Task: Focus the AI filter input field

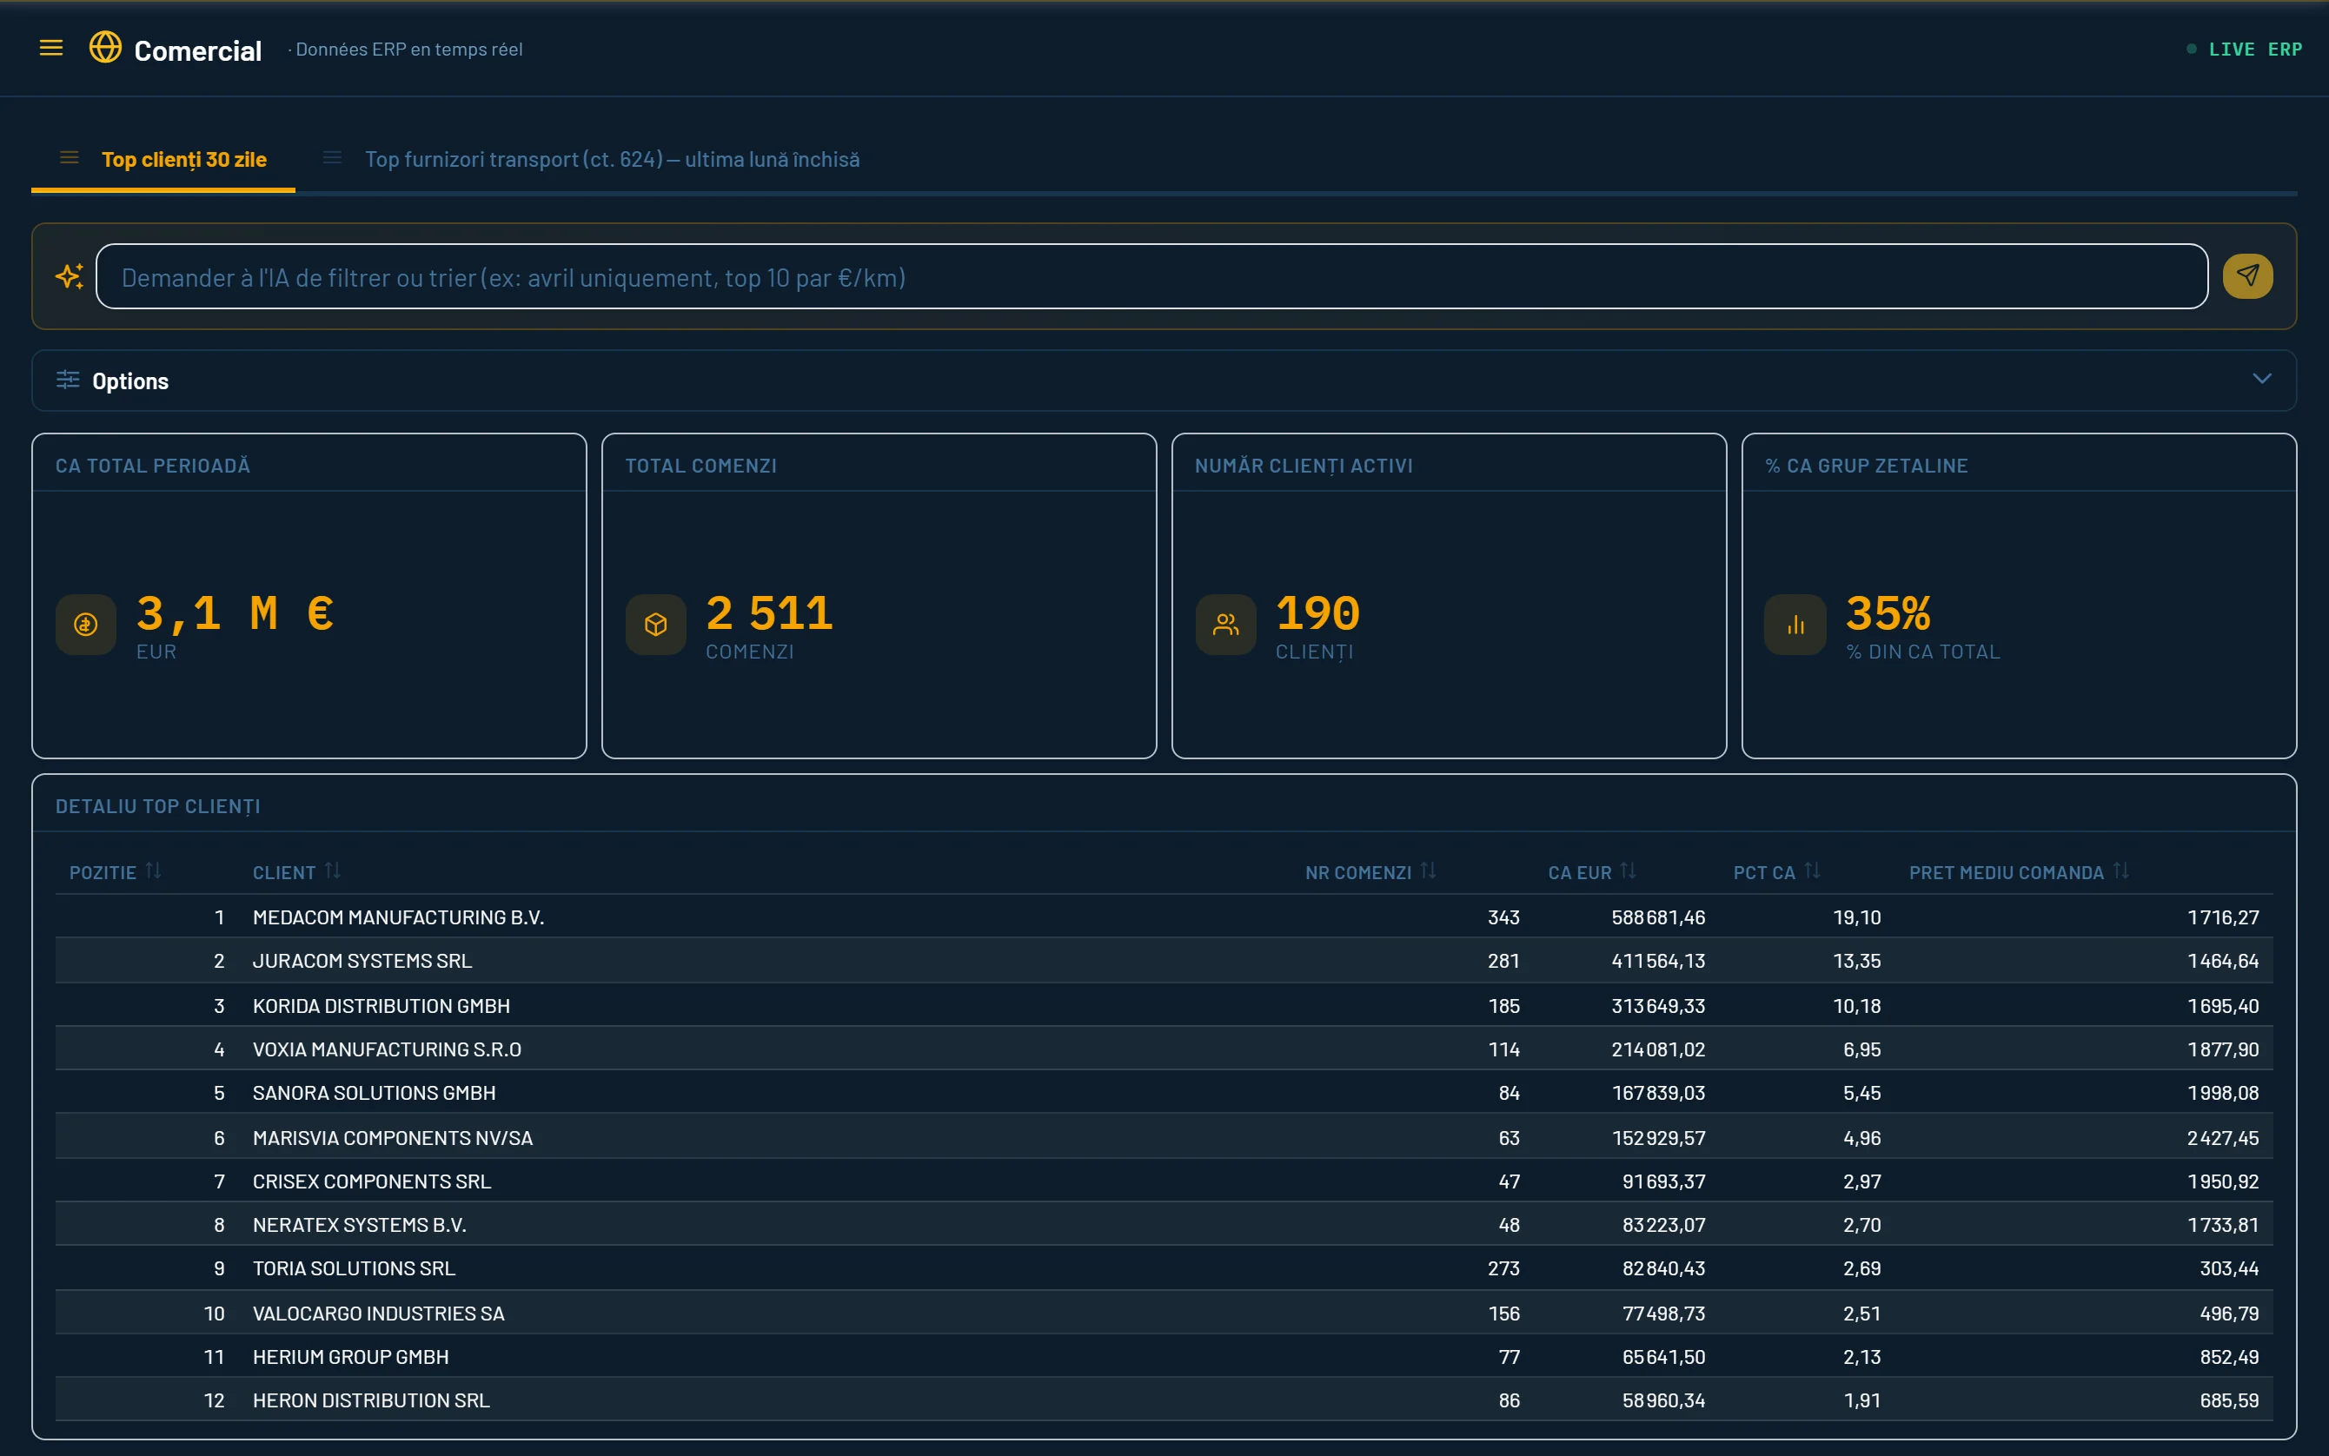Action: point(1152,277)
